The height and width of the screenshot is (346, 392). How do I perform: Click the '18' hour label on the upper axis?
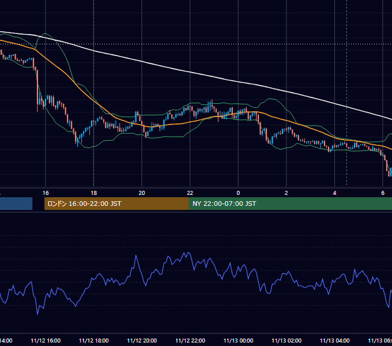[x=94, y=193]
